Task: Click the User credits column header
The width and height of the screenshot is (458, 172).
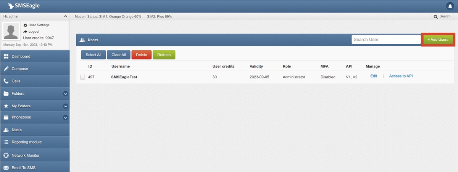Action: click(x=223, y=66)
